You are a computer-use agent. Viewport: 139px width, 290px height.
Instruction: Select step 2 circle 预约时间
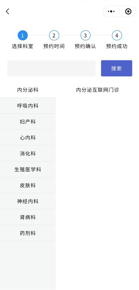click(x=54, y=35)
